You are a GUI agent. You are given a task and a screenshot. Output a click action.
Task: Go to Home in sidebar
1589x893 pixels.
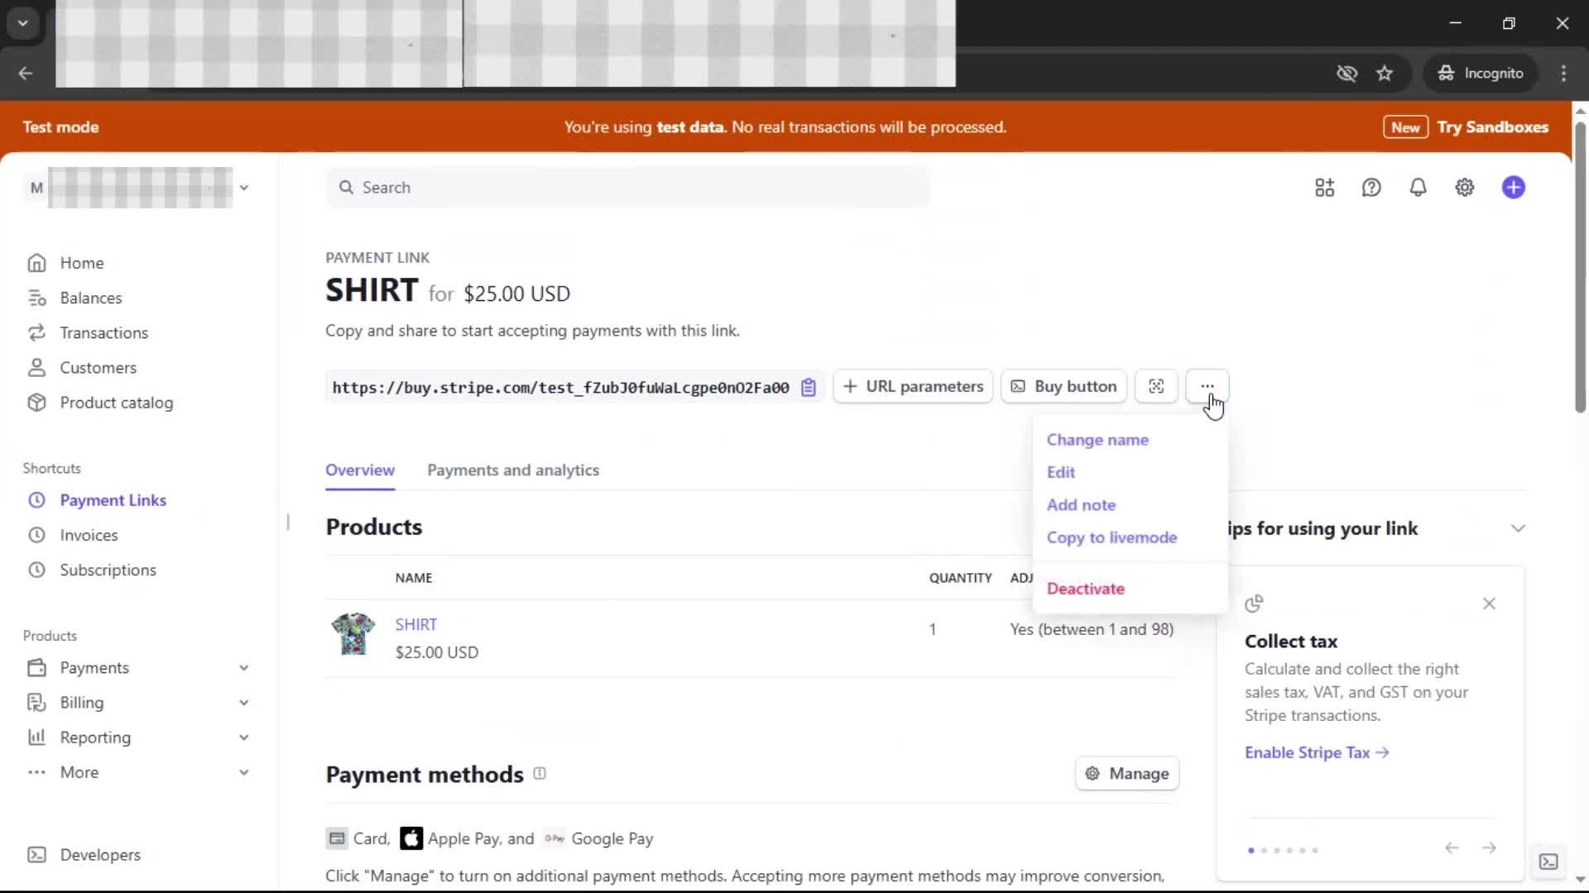click(x=81, y=263)
